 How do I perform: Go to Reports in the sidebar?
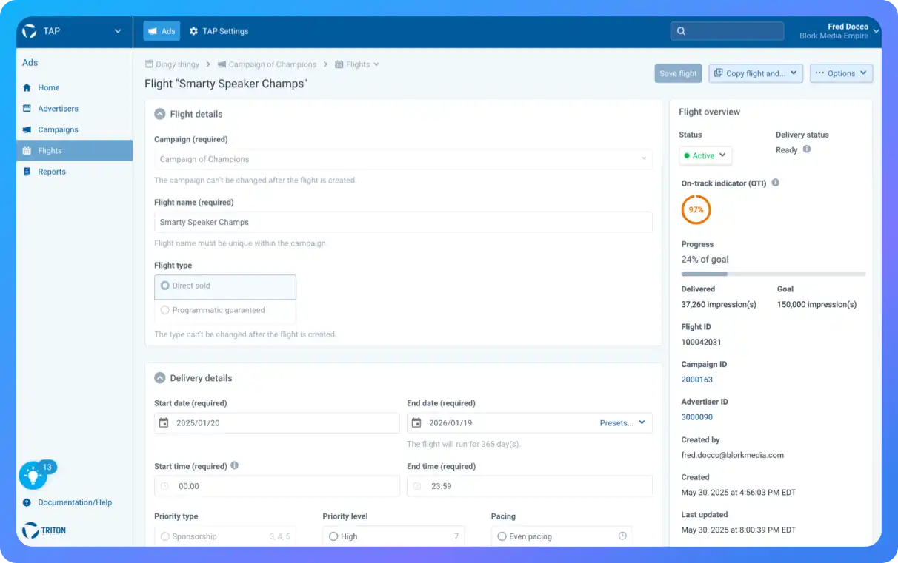(52, 172)
